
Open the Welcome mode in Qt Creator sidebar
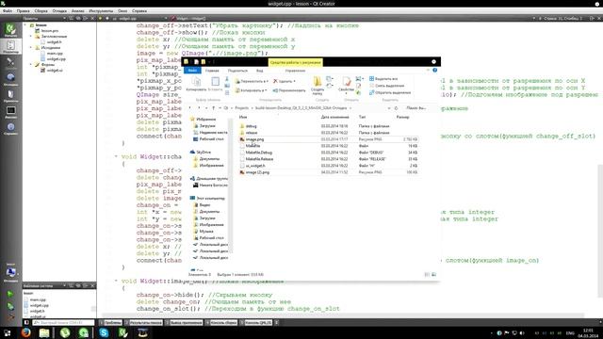(10, 30)
